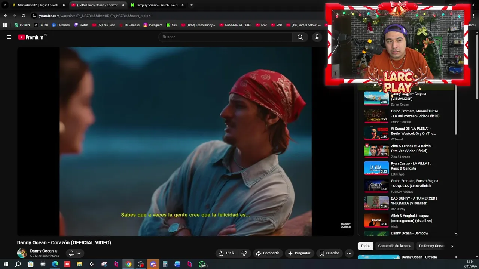
Task: Open Grupo Frontera COQUETA title
Action: click(414, 183)
